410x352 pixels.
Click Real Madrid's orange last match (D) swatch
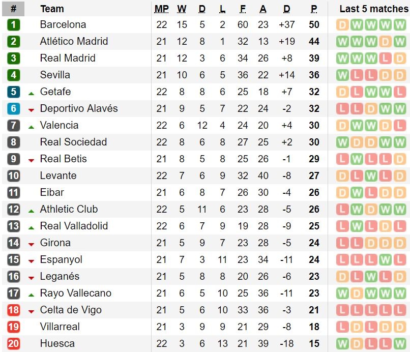400,58
